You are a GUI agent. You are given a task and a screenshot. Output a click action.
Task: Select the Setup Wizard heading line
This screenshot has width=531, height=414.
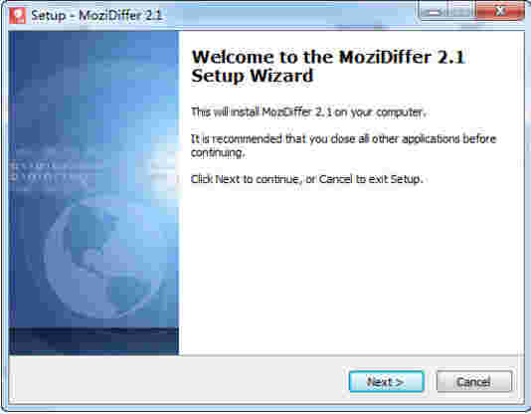pos(253,76)
